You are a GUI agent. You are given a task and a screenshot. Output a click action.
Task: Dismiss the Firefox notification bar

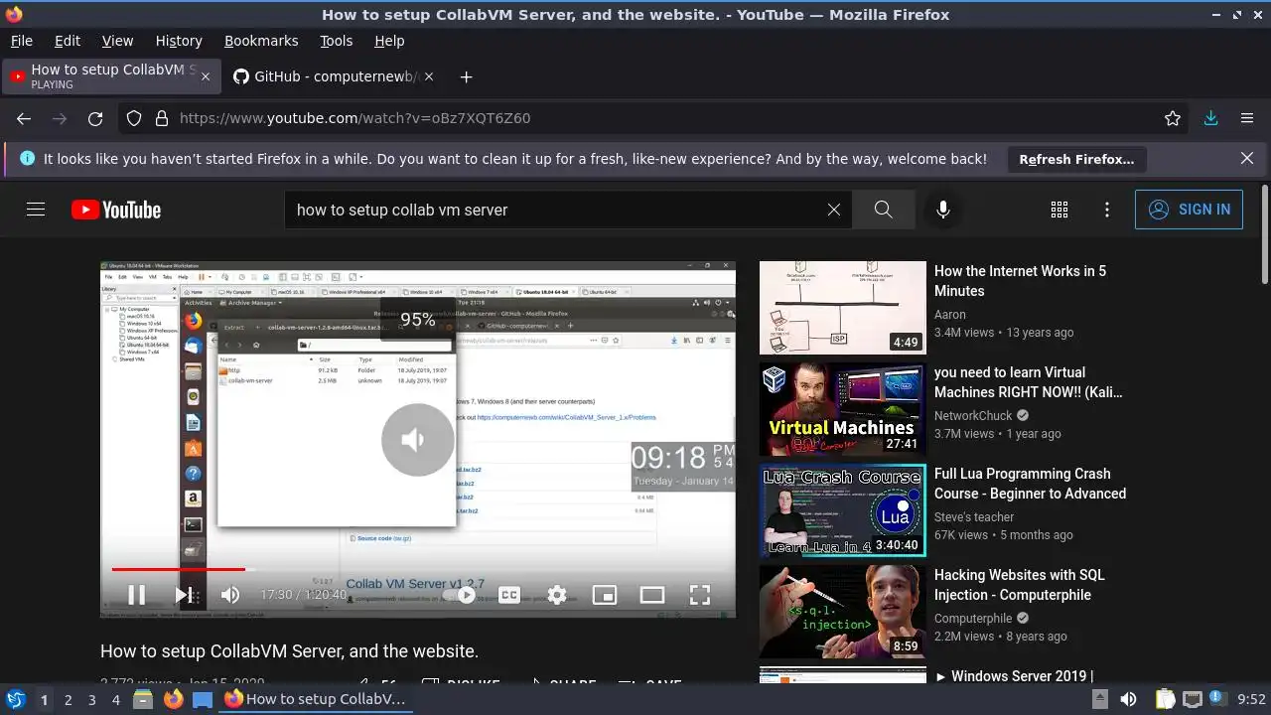coord(1247,159)
